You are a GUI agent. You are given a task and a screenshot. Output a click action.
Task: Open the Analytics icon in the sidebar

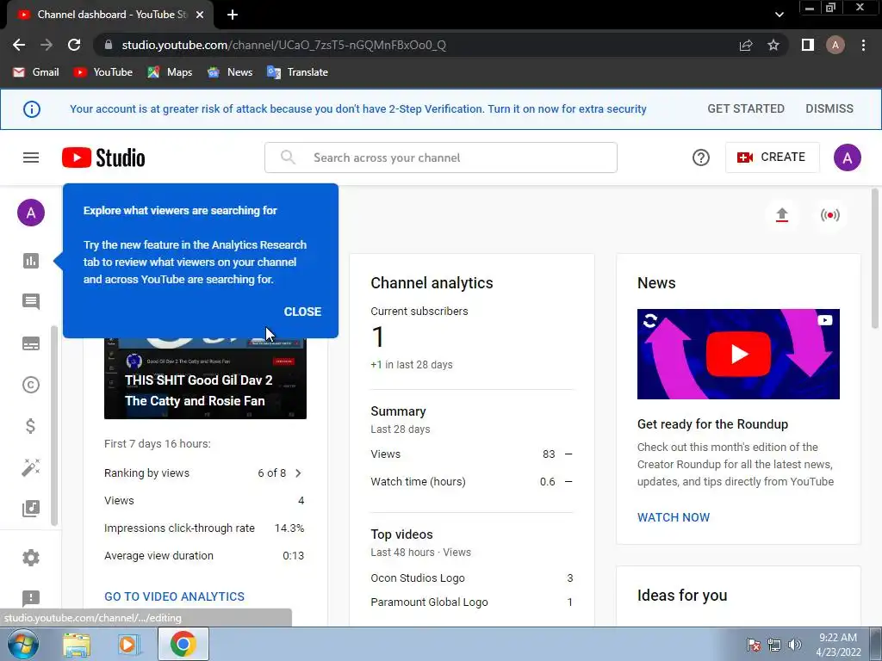click(31, 261)
